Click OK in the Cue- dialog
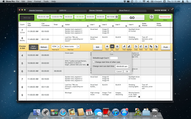The width and height of the screenshot is (191, 119). (x=127, y=71)
